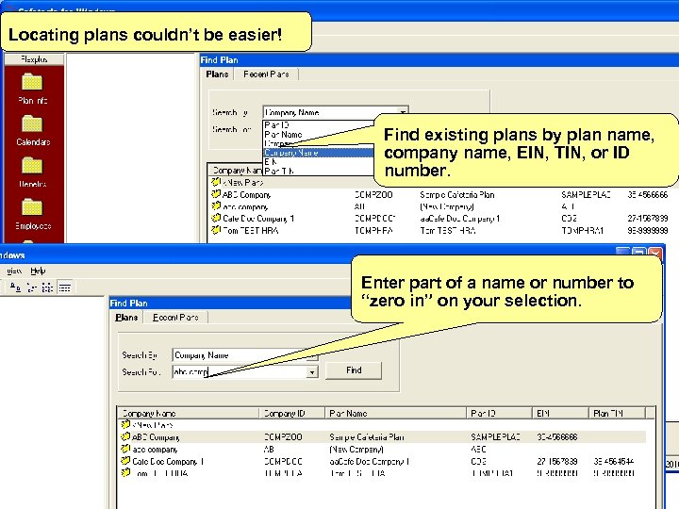Click the New Plan row icon in the back window
Screen dimensions: 679x509
[216, 182]
